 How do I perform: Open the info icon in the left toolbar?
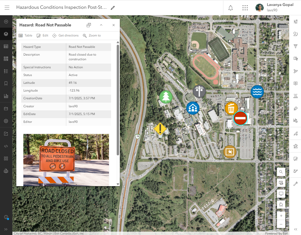pyautogui.click(x=6, y=217)
